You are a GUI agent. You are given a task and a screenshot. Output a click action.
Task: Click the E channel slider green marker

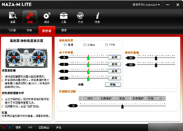click(x=88, y=64)
